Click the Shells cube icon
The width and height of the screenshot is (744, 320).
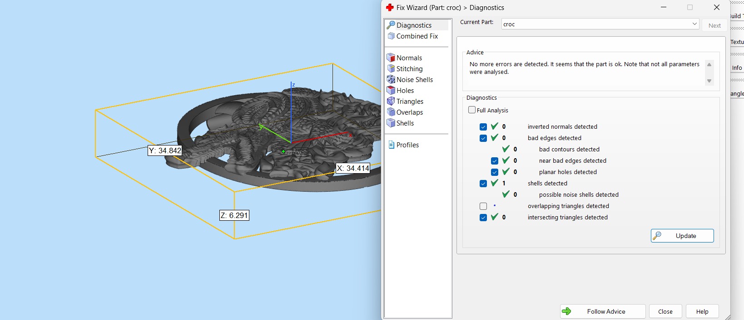(x=391, y=123)
